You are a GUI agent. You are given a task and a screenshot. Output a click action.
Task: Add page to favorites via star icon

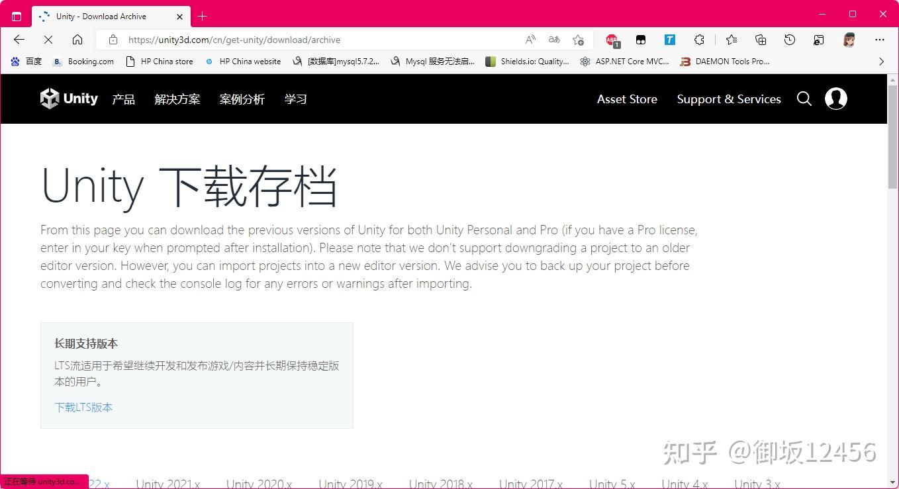[578, 40]
